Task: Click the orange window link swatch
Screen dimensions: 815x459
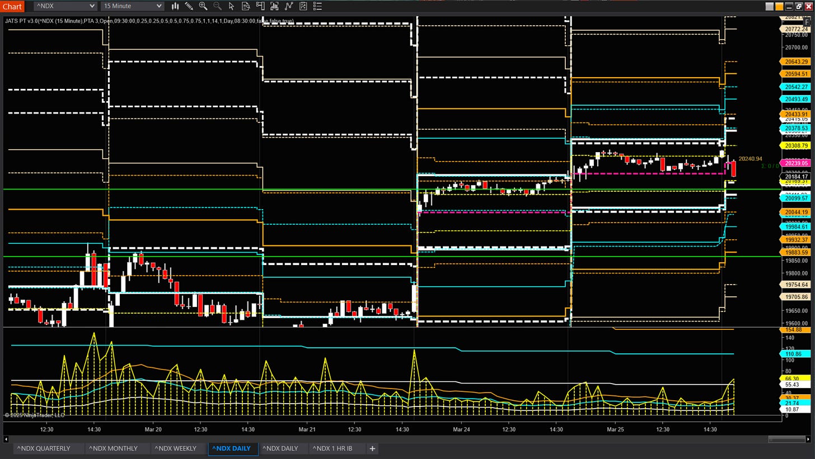Action: [x=779, y=7]
